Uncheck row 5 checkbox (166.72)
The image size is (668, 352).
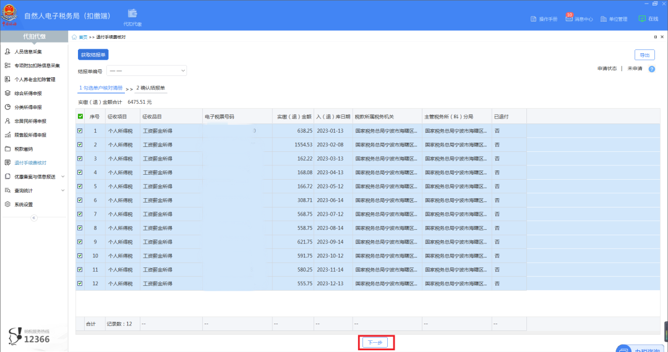pyautogui.click(x=80, y=186)
